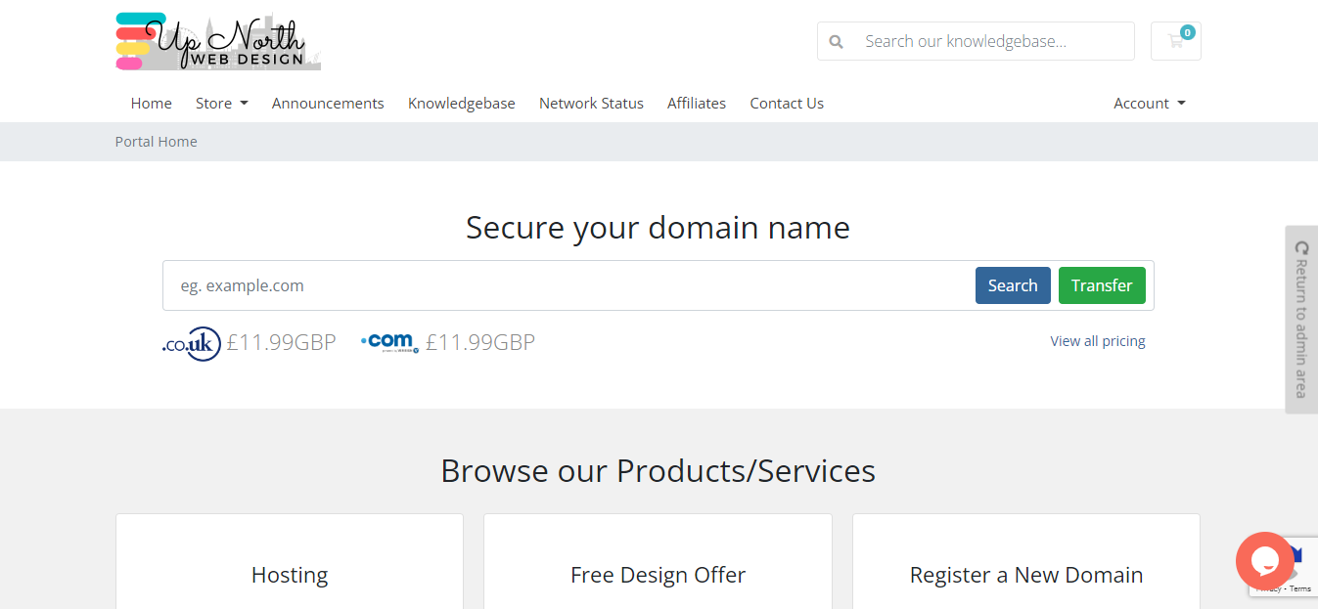Open the shopping cart icon
This screenshot has height=609, width=1318.
pos(1175,41)
